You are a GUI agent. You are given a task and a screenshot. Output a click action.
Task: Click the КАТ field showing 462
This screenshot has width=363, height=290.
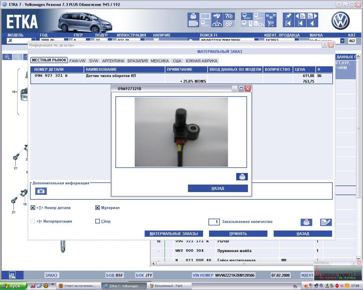[352, 41]
